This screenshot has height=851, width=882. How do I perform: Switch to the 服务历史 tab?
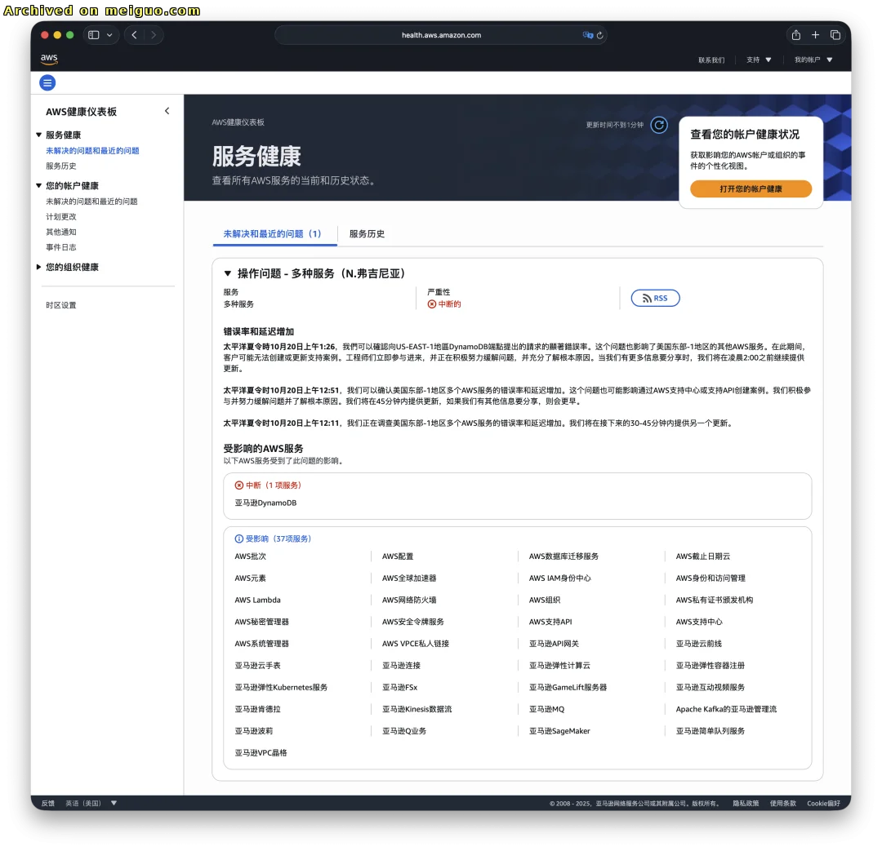pyautogui.click(x=367, y=233)
